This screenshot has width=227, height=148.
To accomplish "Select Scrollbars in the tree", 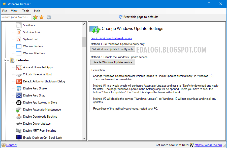I will pos(29,25).
